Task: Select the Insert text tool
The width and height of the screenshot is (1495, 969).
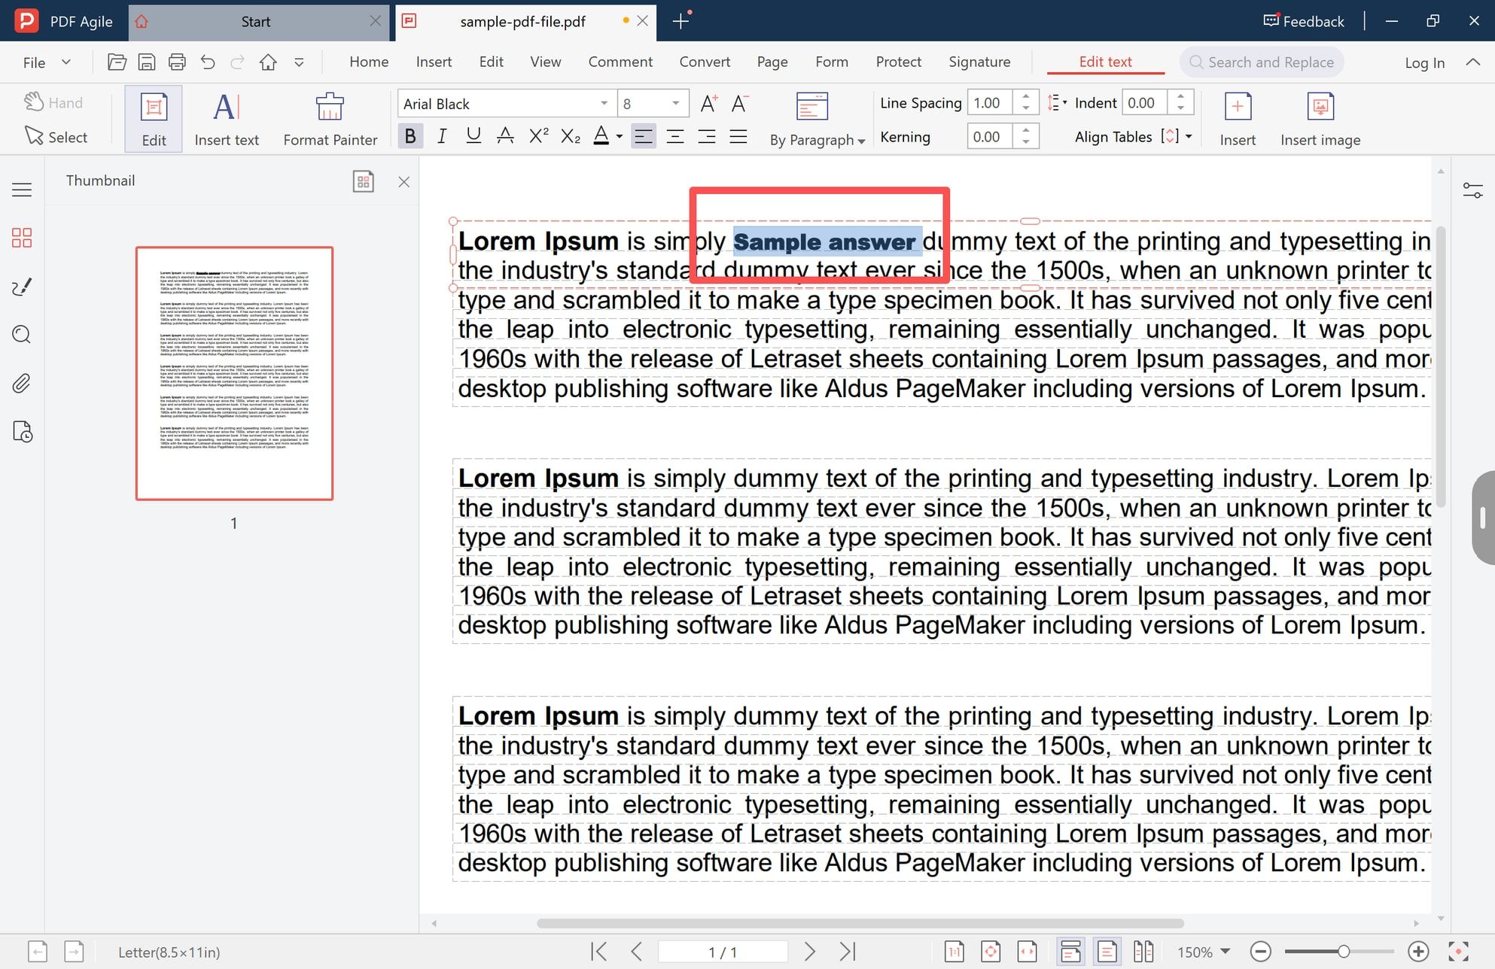Action: click(x=227, y=120)
